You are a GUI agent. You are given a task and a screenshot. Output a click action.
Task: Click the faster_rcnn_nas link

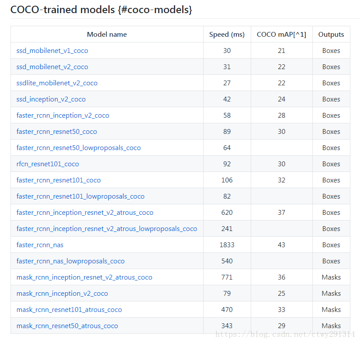(x=40, y=245)
